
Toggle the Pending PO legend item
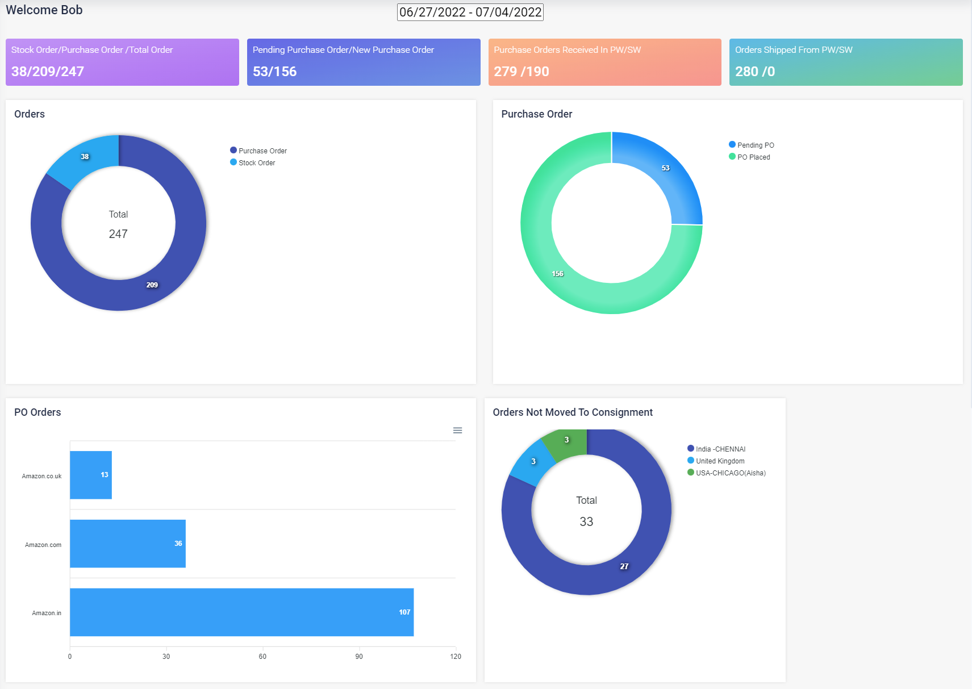[x=752, y=145]
